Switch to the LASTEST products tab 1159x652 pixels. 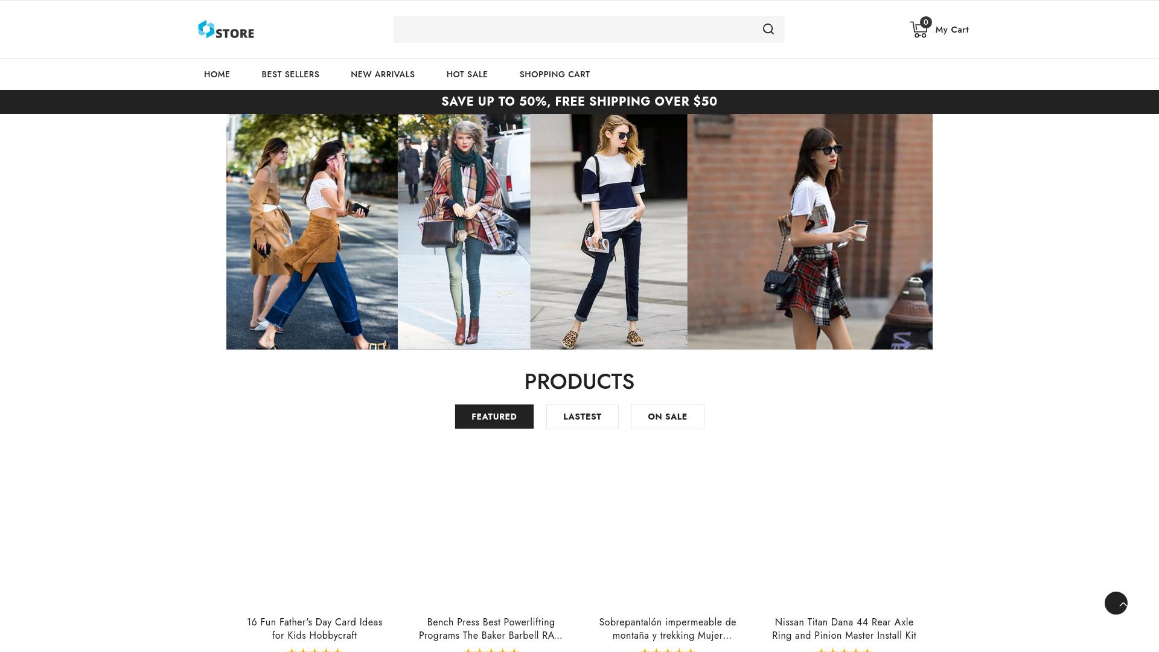pyautogui.click(x=582, y=416)
